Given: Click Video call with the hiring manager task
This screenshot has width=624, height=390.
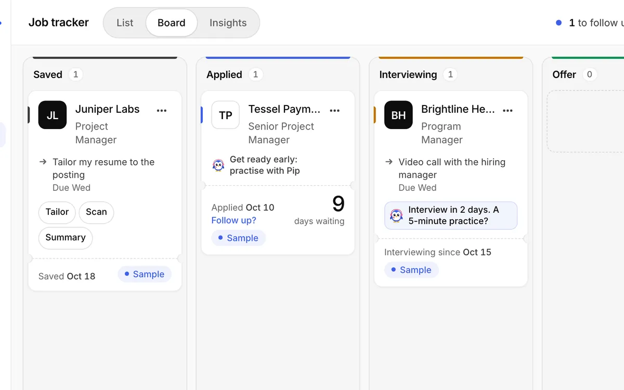Looking at the screenshot, I should click(x=452, y=168).
